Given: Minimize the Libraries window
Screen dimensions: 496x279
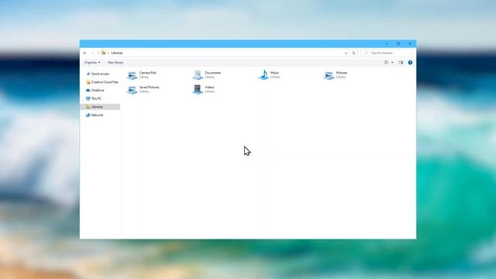Looking at the screenshot, I should 387,43.
